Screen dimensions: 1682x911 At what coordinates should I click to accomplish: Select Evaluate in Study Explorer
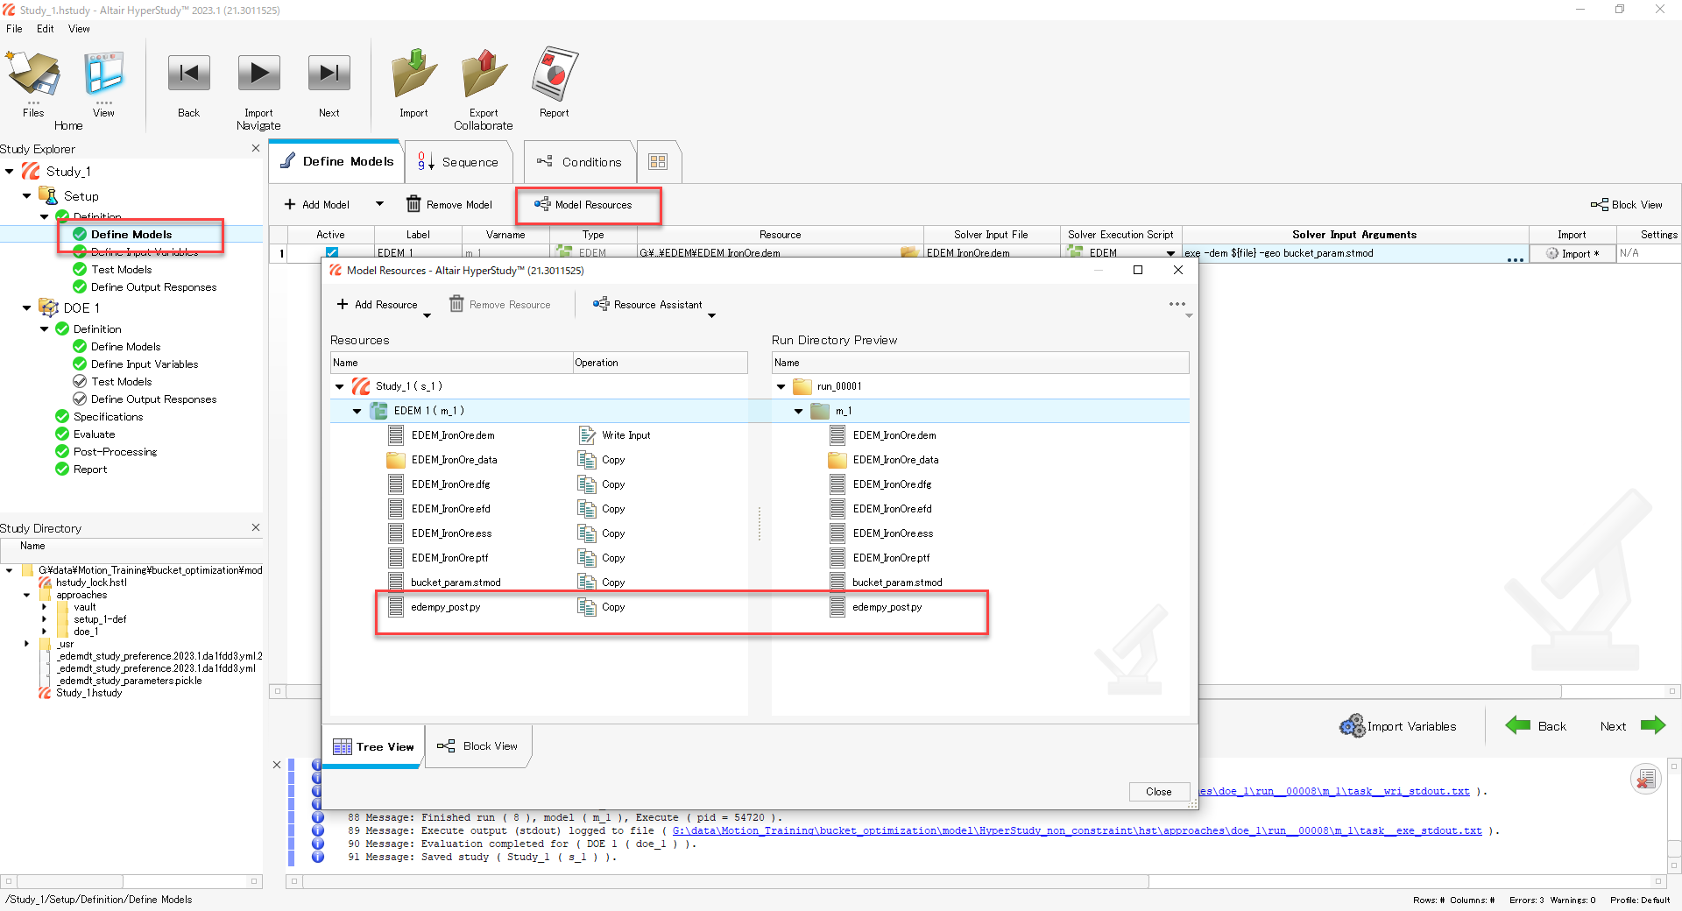coord(94,434)
